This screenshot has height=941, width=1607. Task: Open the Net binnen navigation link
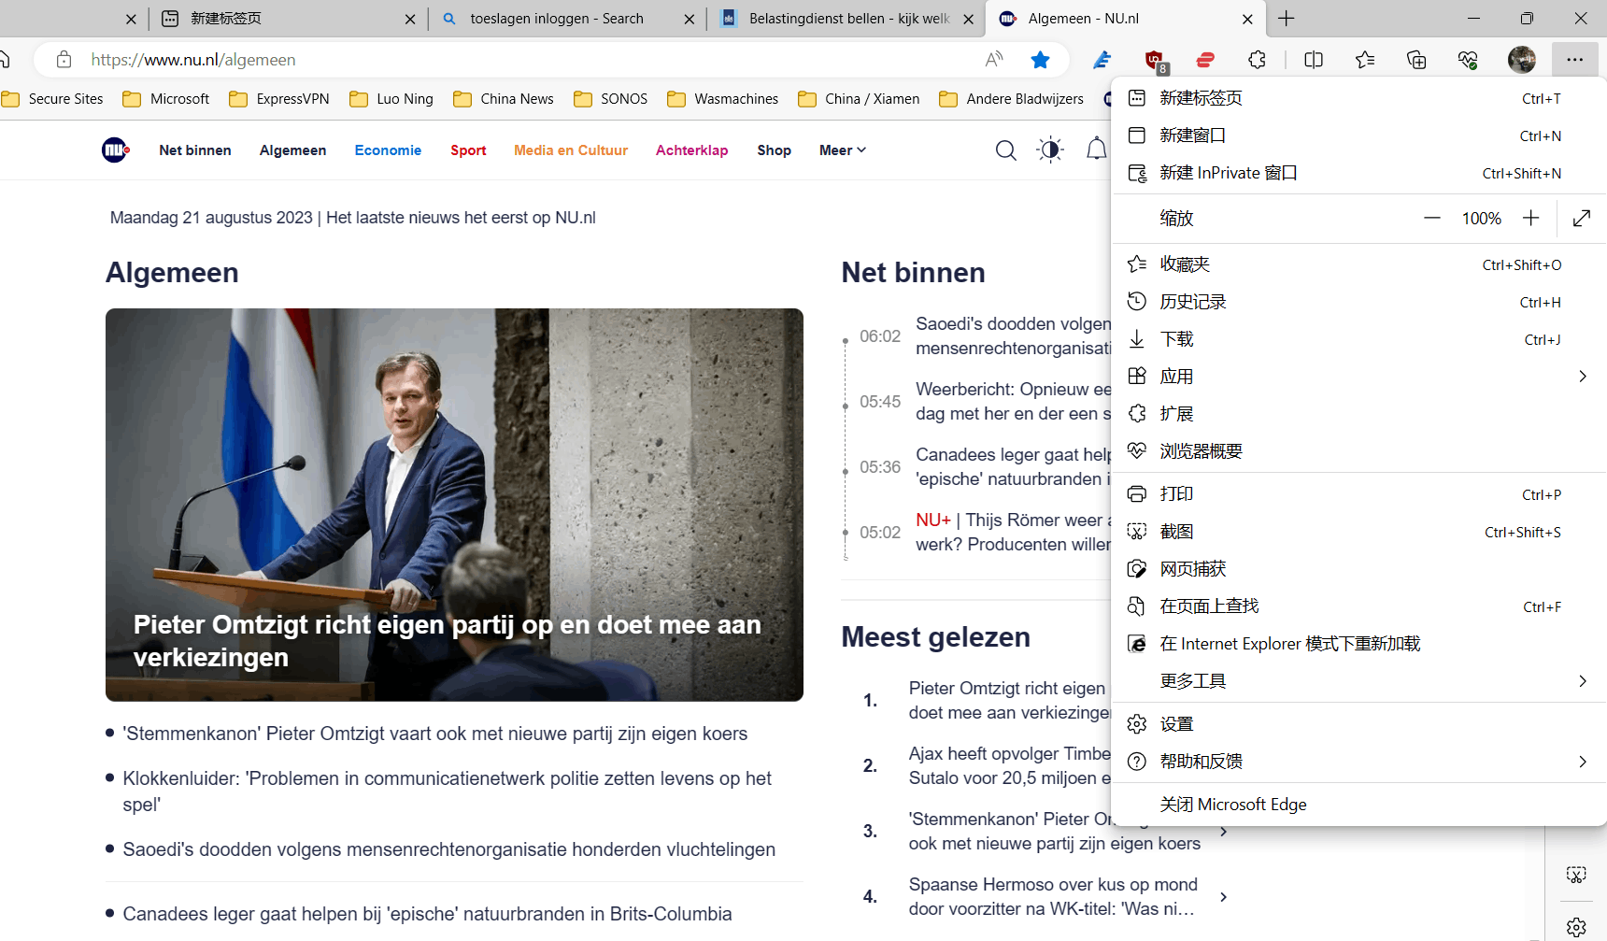pos(195,150)
